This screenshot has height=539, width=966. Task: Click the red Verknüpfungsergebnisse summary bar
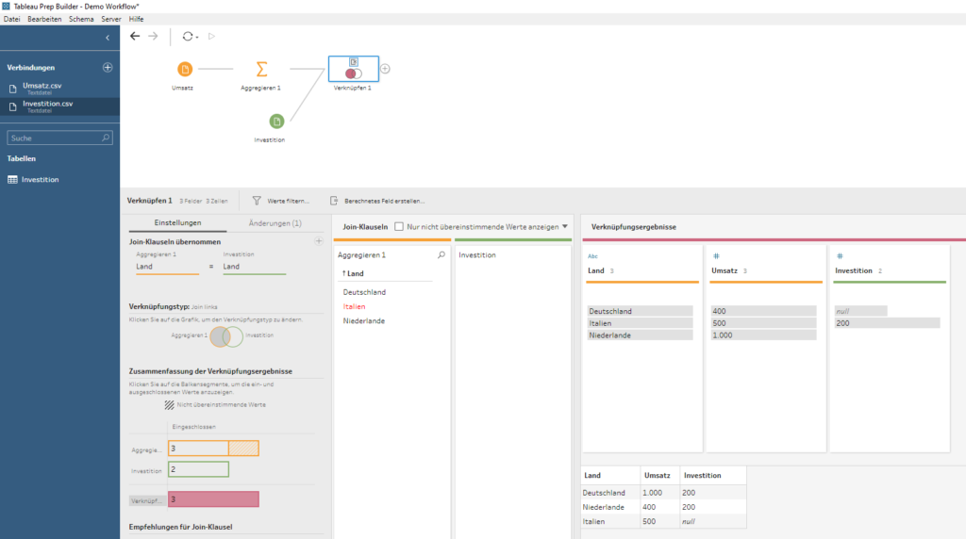(x=214, y=499)
